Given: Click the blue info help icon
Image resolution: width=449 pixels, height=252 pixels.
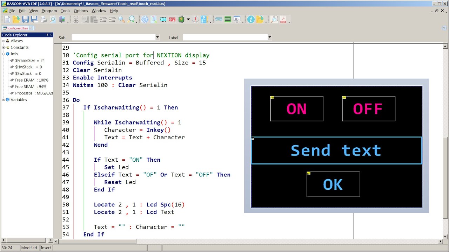Looking at the screenshot, I should 250,20.
